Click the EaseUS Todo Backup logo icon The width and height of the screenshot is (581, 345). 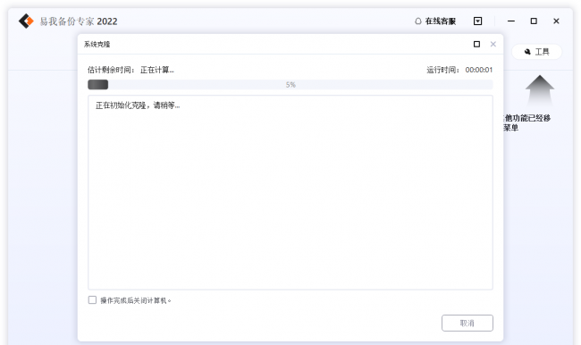pyautogui.click(x=26, y=21)
